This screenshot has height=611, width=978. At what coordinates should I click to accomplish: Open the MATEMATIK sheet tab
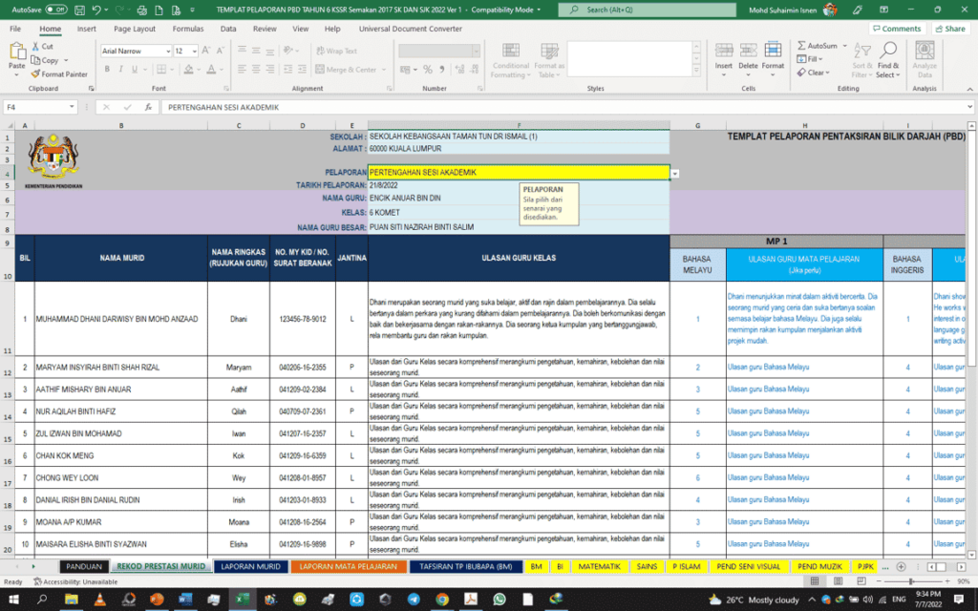point(599,566)
